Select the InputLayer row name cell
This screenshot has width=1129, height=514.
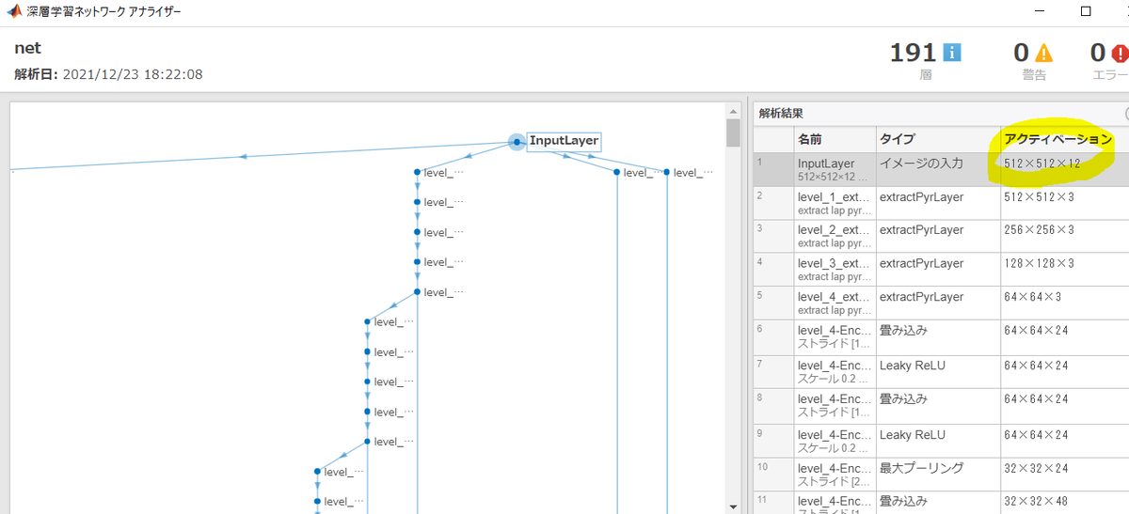[x=835, y=169]
